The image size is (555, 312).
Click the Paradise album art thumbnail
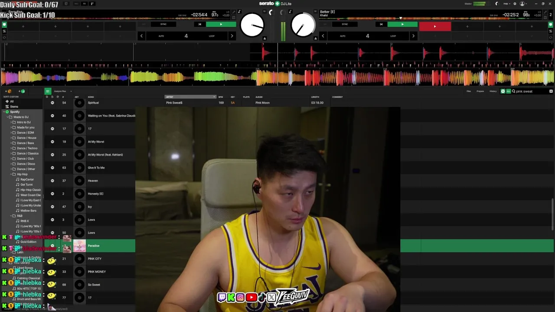pos(79,246)
